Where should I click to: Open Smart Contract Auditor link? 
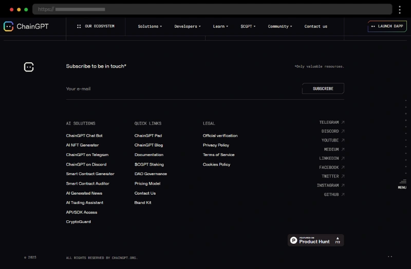87,184
